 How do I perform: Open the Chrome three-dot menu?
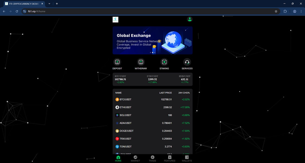tap(301, 11)
